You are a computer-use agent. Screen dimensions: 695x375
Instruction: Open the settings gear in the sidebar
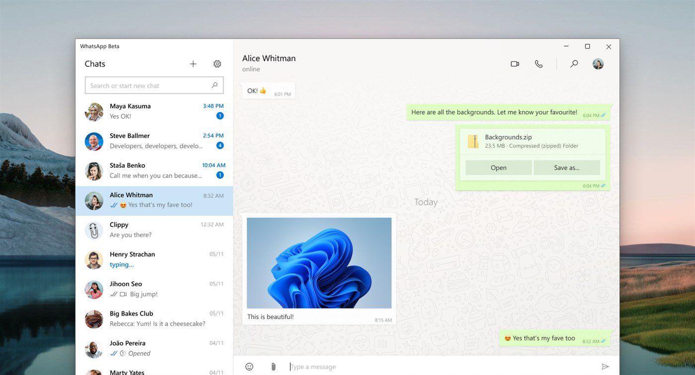[217, 63]
